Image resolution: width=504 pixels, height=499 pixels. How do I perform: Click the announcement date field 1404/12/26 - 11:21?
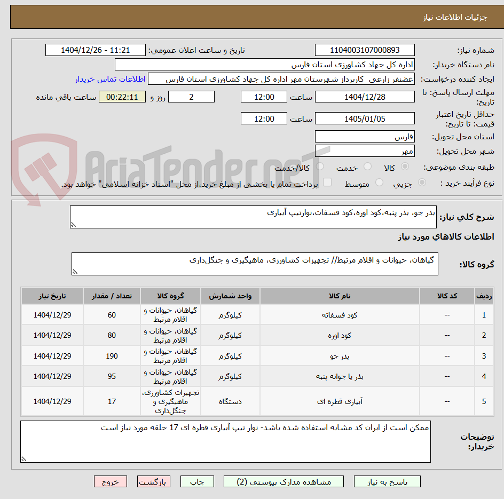click(96, 50)
